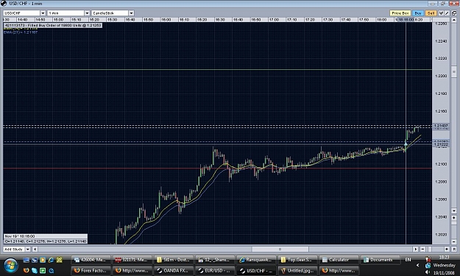Image resolution: width=460 pixels, height=276 pixels.
Task: Click the Add Study field
Action: pos(15,250)
